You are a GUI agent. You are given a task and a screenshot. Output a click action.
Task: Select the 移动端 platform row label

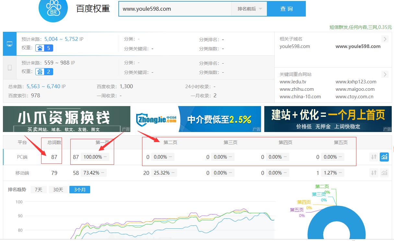(22, 173)
